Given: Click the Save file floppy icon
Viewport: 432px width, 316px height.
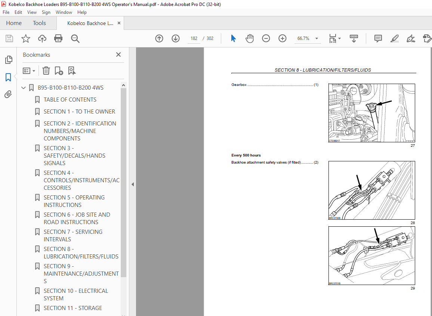Looking at the screenshot, I should tap(9, 38).
